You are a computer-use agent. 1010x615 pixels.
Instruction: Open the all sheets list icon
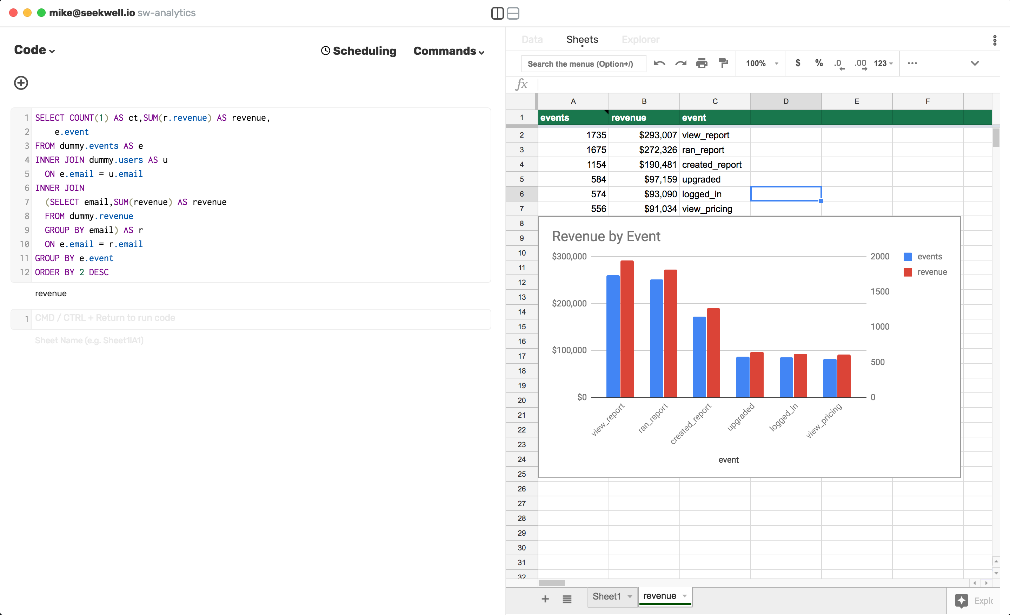[x=567, y=599]
